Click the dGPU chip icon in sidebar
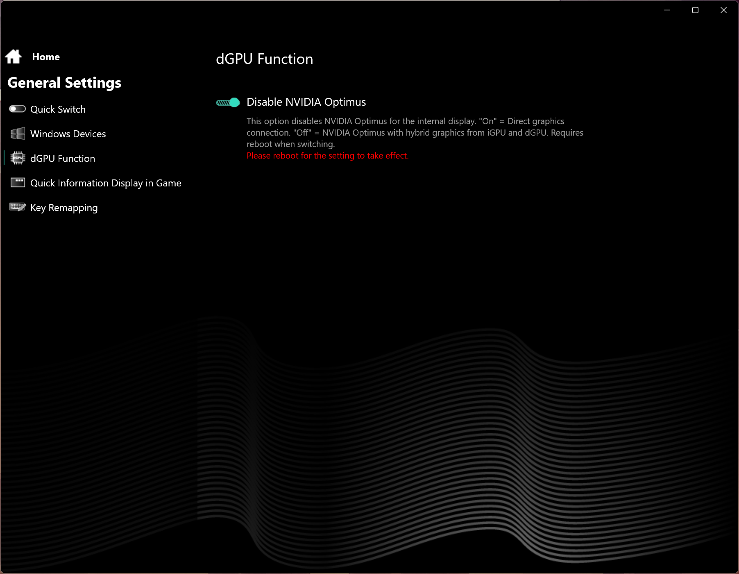739x574 pixels. tap(18, 158)
